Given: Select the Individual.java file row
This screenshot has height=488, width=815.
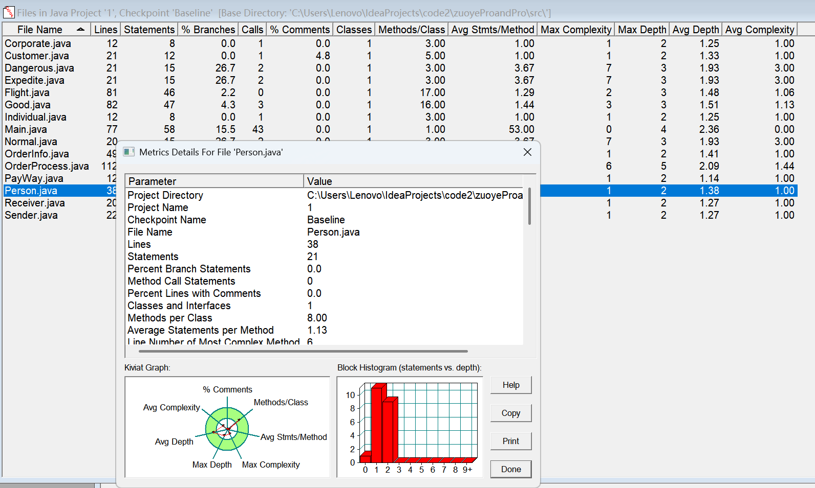Looking at the screenshot, I should (x=400, y=117).
